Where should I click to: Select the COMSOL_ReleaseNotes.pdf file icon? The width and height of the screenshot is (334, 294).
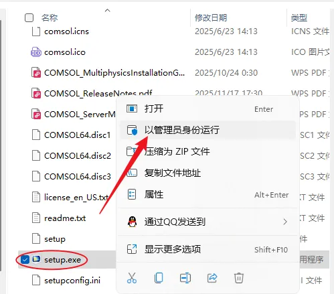[x=36, y=93]
